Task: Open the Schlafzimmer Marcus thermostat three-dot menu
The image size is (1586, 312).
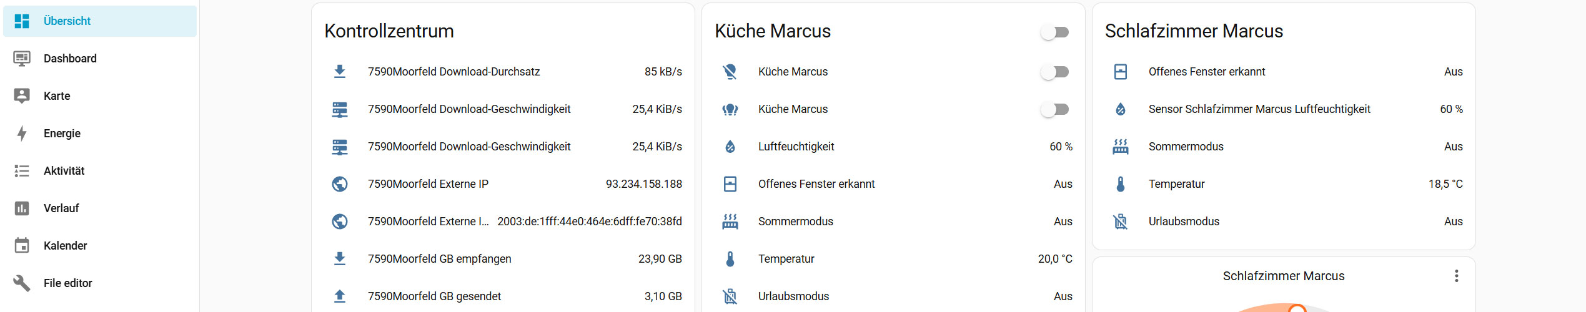Action: (x=1456, y=276)
